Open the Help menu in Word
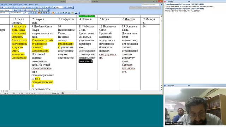This screenshot has width=226, height=127. coord(36,5)
